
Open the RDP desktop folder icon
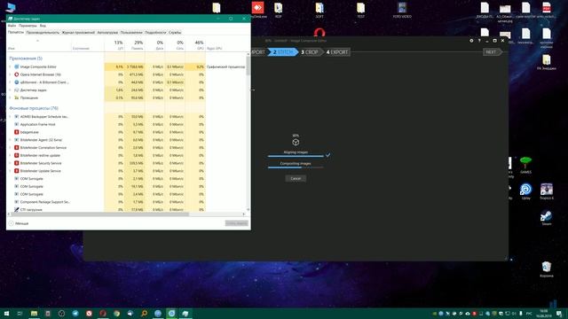278,10
